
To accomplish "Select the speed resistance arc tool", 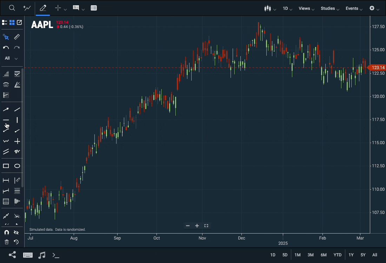I will [x=17, y=216].
